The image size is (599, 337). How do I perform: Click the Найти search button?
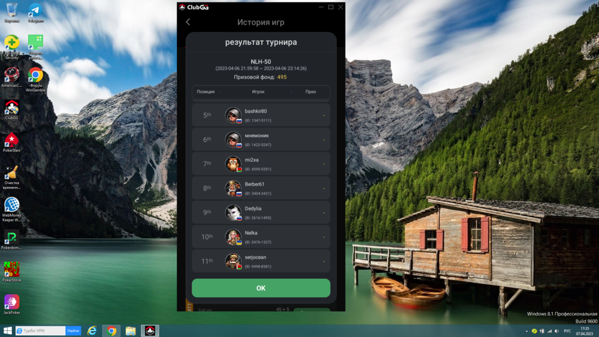point(73,331)
